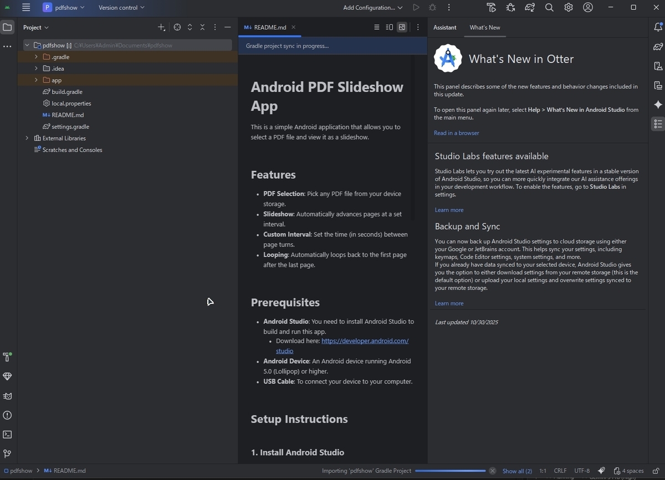Cancel the Gradle import progress

click(492, 471)
